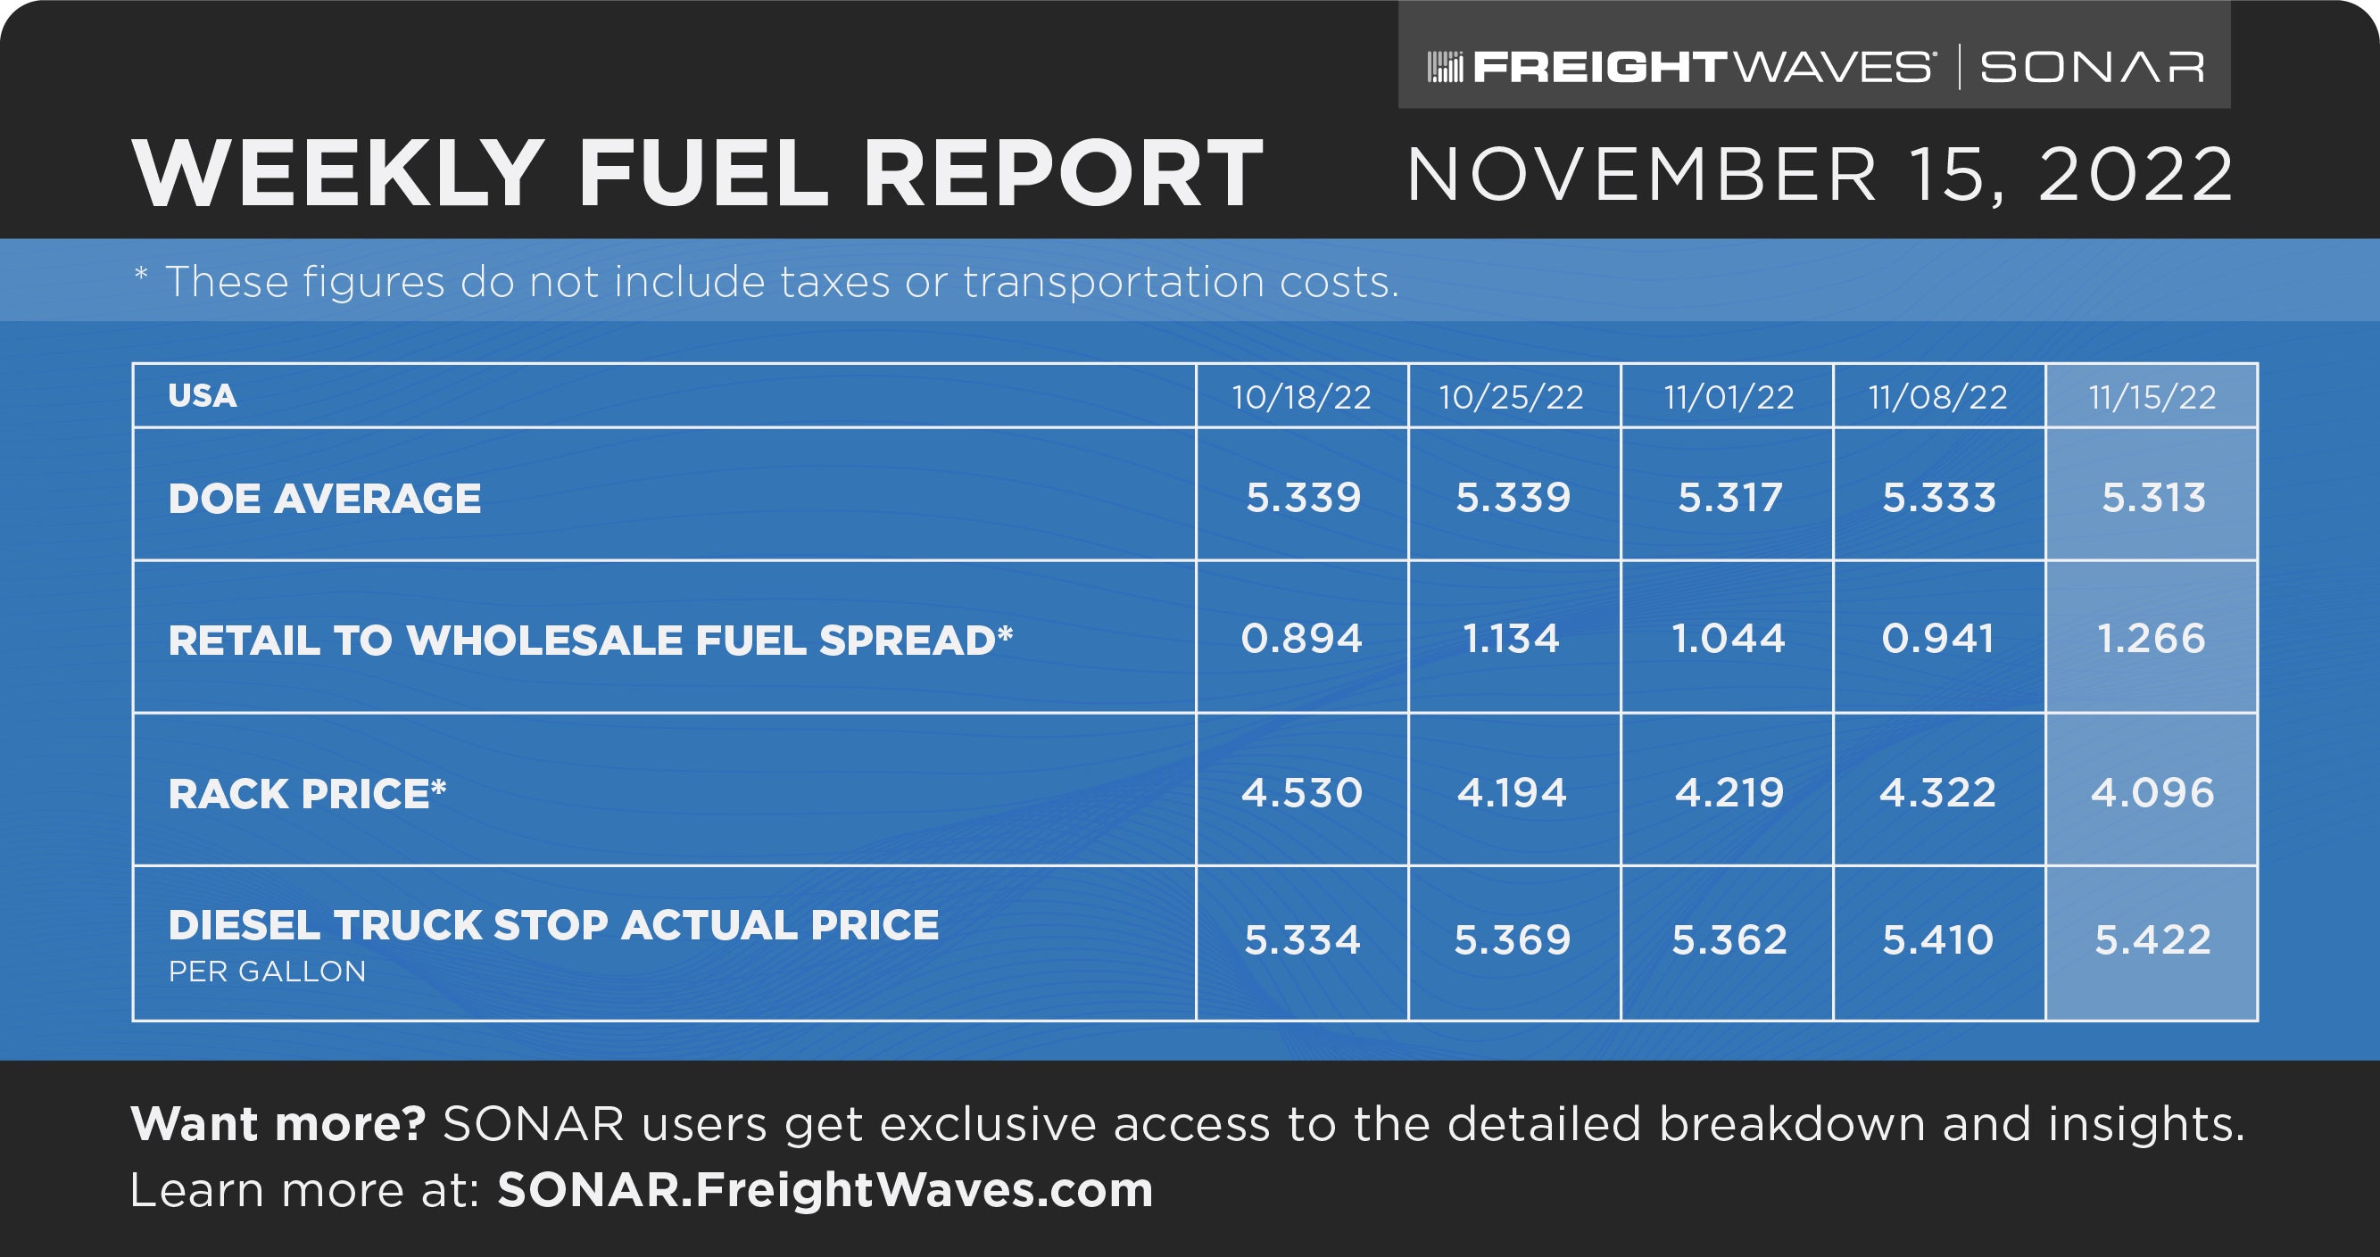The width and height of the screenshot is (2380, 1257).
Task: Select the 11/15/22 column header
Action: point(2152,397)
